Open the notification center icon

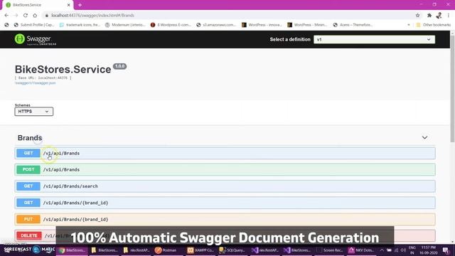pyautogui.click(x=446, y=250)
